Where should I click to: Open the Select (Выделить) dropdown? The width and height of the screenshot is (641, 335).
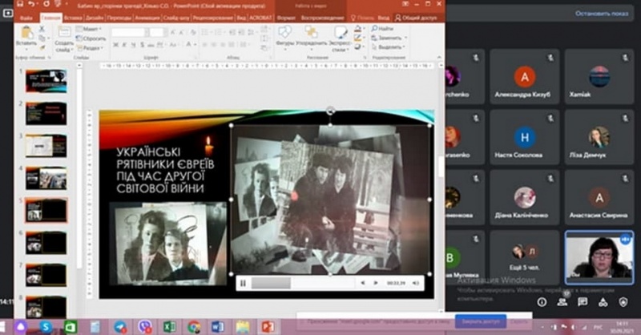point(389,47)
